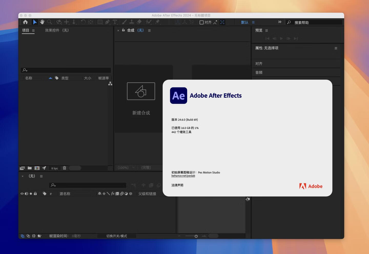Toggle the video eye column in timeline
This screenshot has height=254, width=369.
[x=22, y=194]
